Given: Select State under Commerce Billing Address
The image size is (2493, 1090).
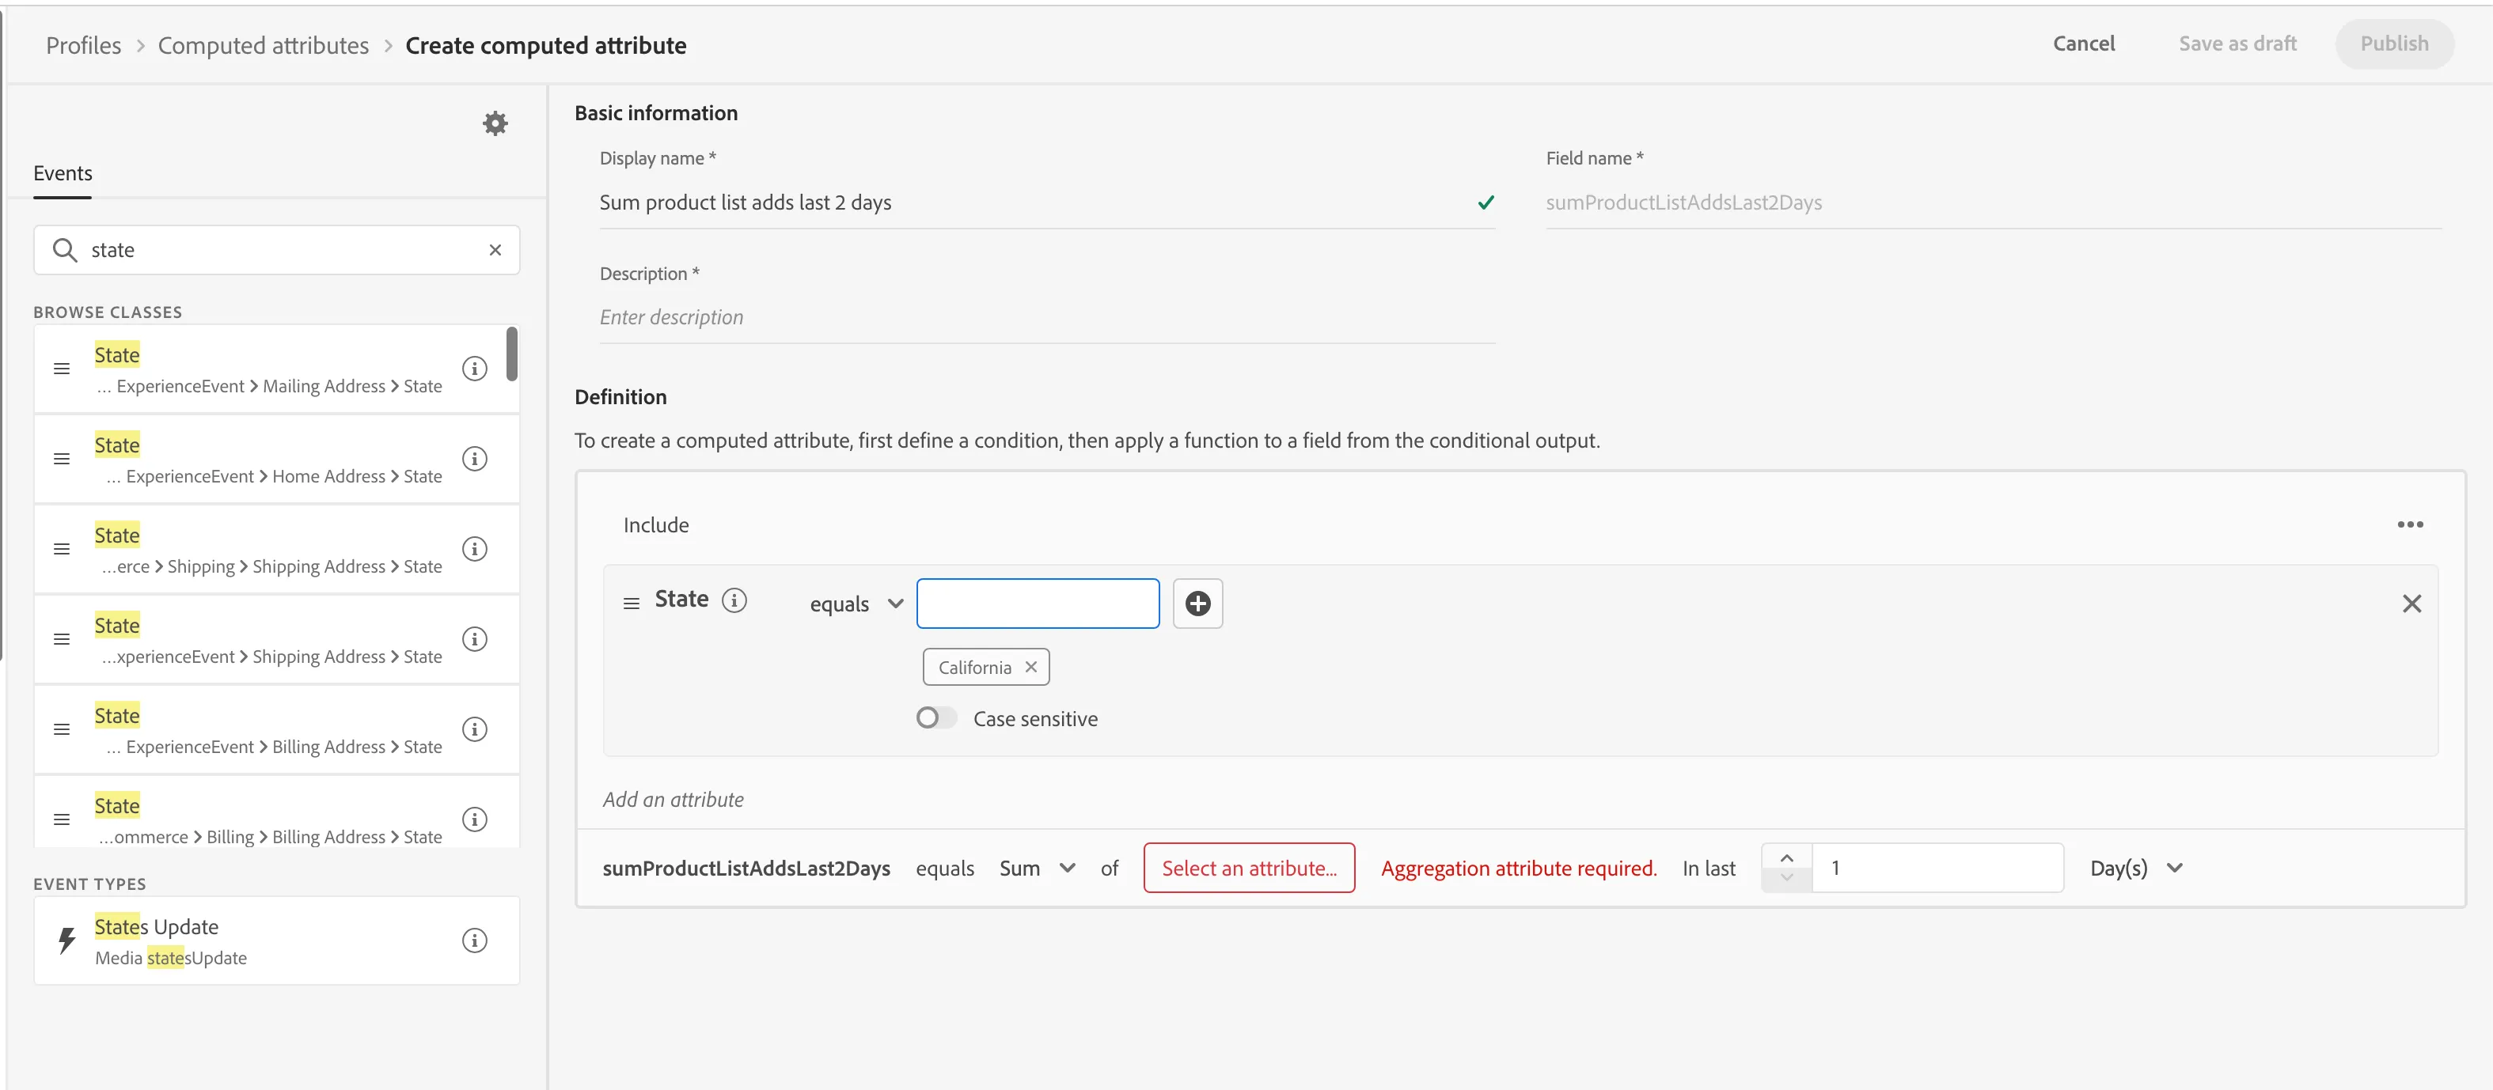Looking at the screenshot, I should click(x=277, y=812).
